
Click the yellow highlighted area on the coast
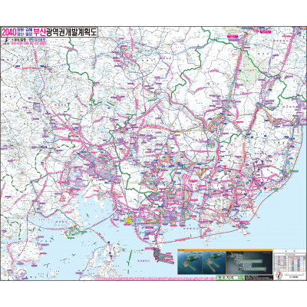coord(129,221)
